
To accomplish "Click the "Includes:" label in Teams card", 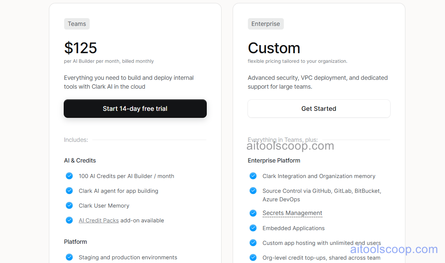I will tap(76, 140).
